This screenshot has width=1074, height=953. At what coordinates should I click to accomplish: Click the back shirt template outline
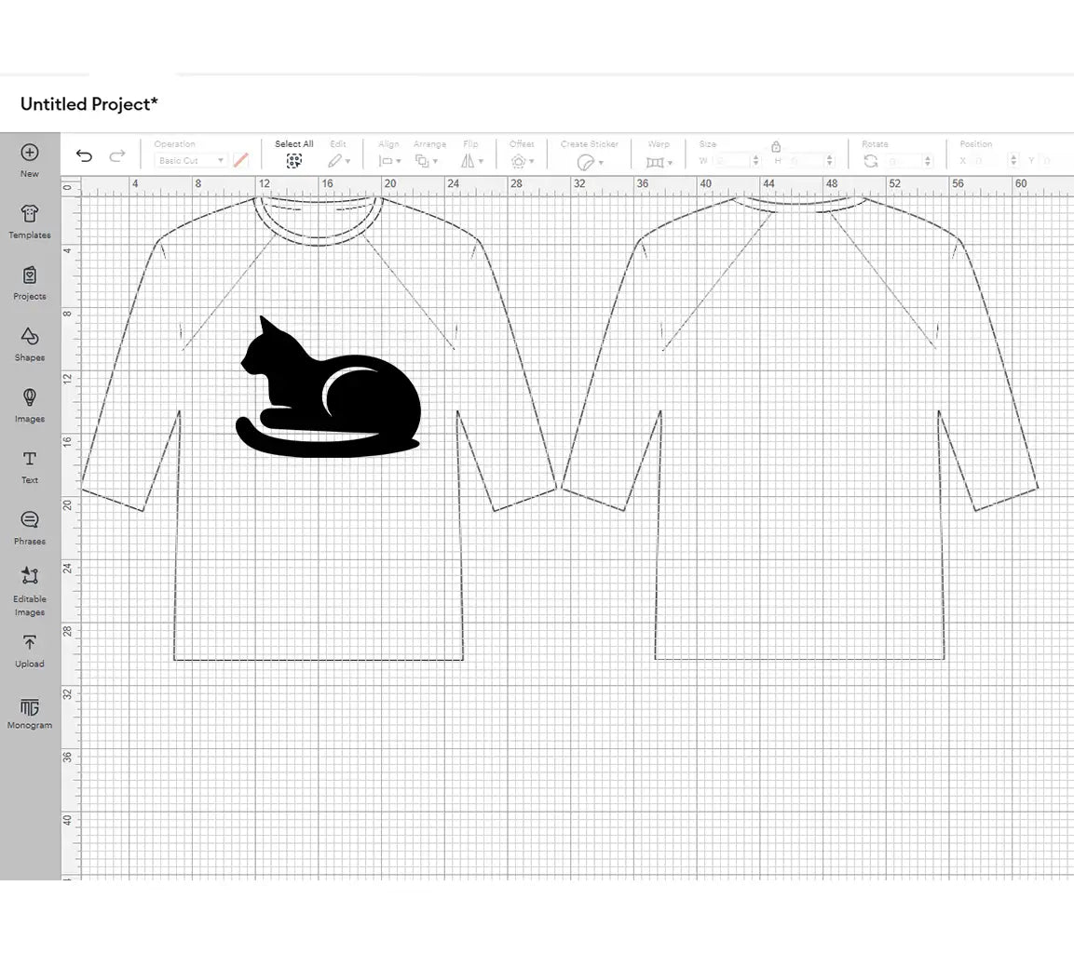[x=800, y=428]
